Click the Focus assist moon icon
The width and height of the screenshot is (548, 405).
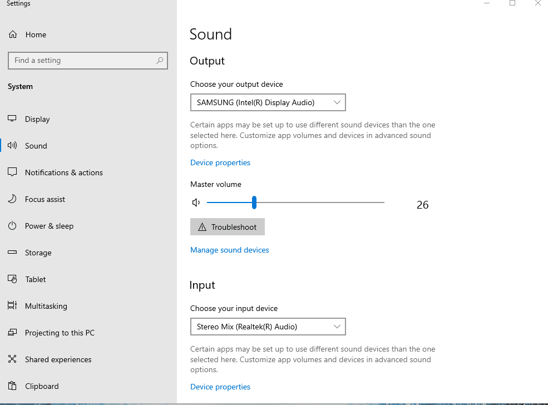click(x=12, y=199)
